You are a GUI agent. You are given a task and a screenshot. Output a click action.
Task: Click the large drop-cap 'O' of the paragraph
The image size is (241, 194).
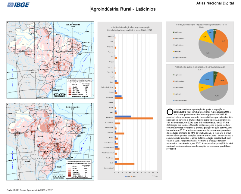coord(170,112)
